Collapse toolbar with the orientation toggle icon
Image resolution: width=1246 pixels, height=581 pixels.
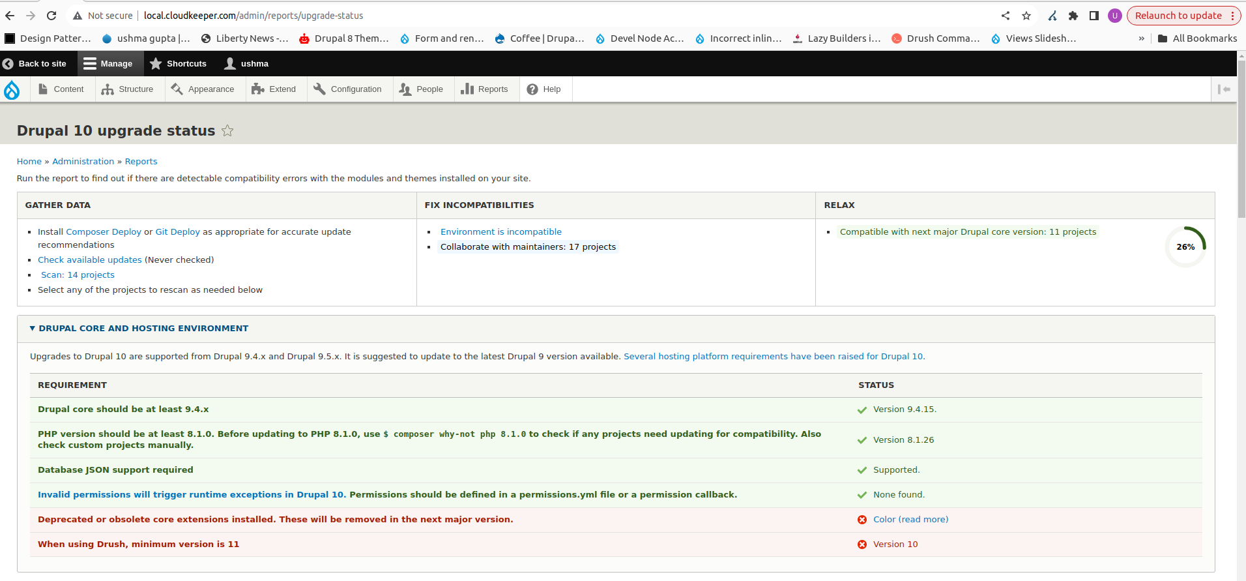coord(1224,89)
